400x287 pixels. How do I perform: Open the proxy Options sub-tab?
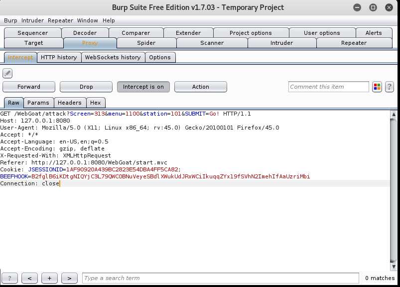(x=160, y=57)
